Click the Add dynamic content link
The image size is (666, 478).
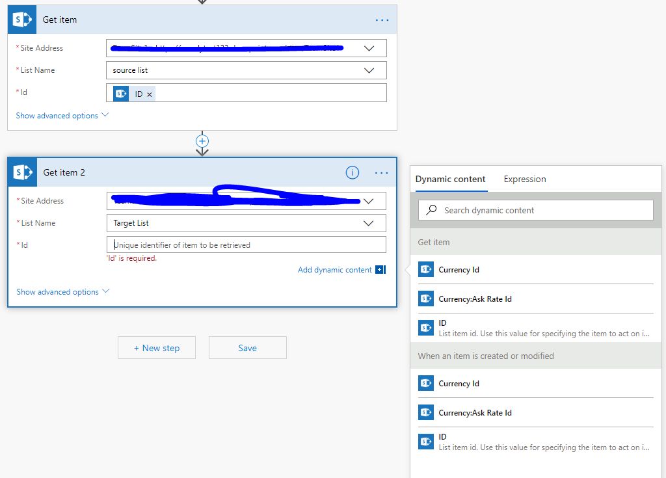[x=335, y=269]
